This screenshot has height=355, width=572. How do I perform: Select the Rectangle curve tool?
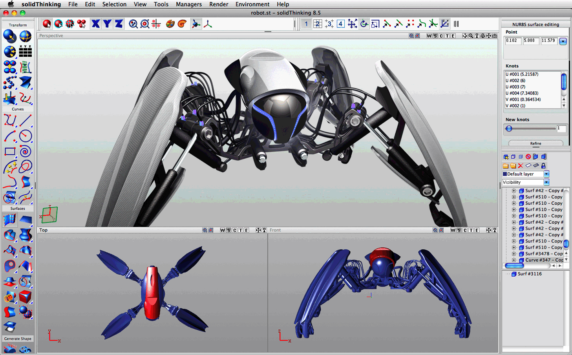click(x=10, y=151)
